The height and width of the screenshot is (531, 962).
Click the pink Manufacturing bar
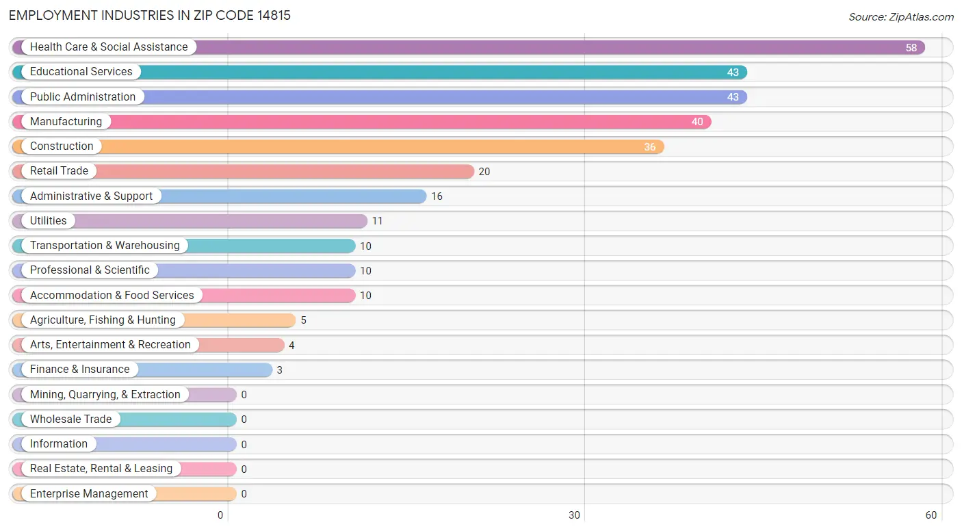(x=362, y=122)
